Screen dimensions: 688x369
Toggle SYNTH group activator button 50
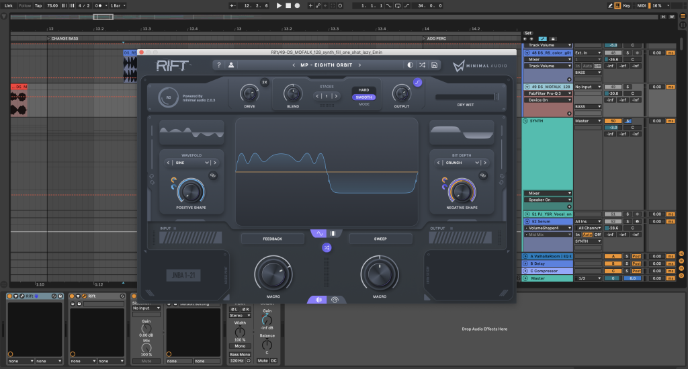(x=613, y=121)
